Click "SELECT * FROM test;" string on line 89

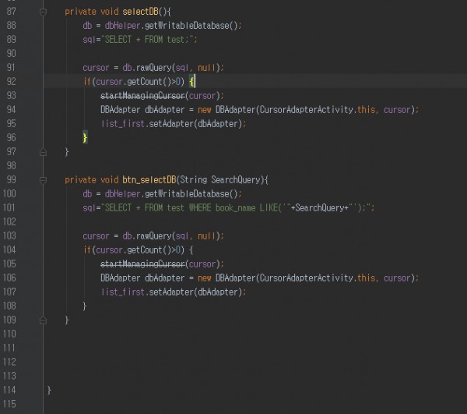coord(146,39)
